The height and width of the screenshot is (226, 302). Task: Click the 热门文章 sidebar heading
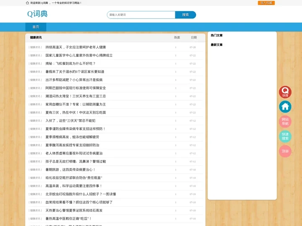pos(217,35)
